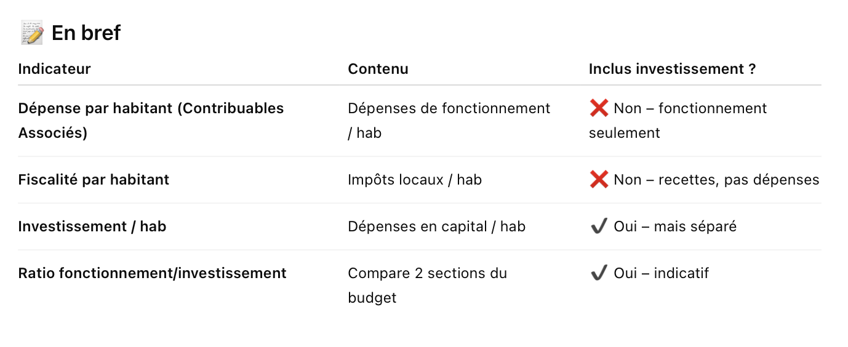Screen dimensions: 848x347
Task: Click the Inclus investissement ? column header
Action: 672,69
